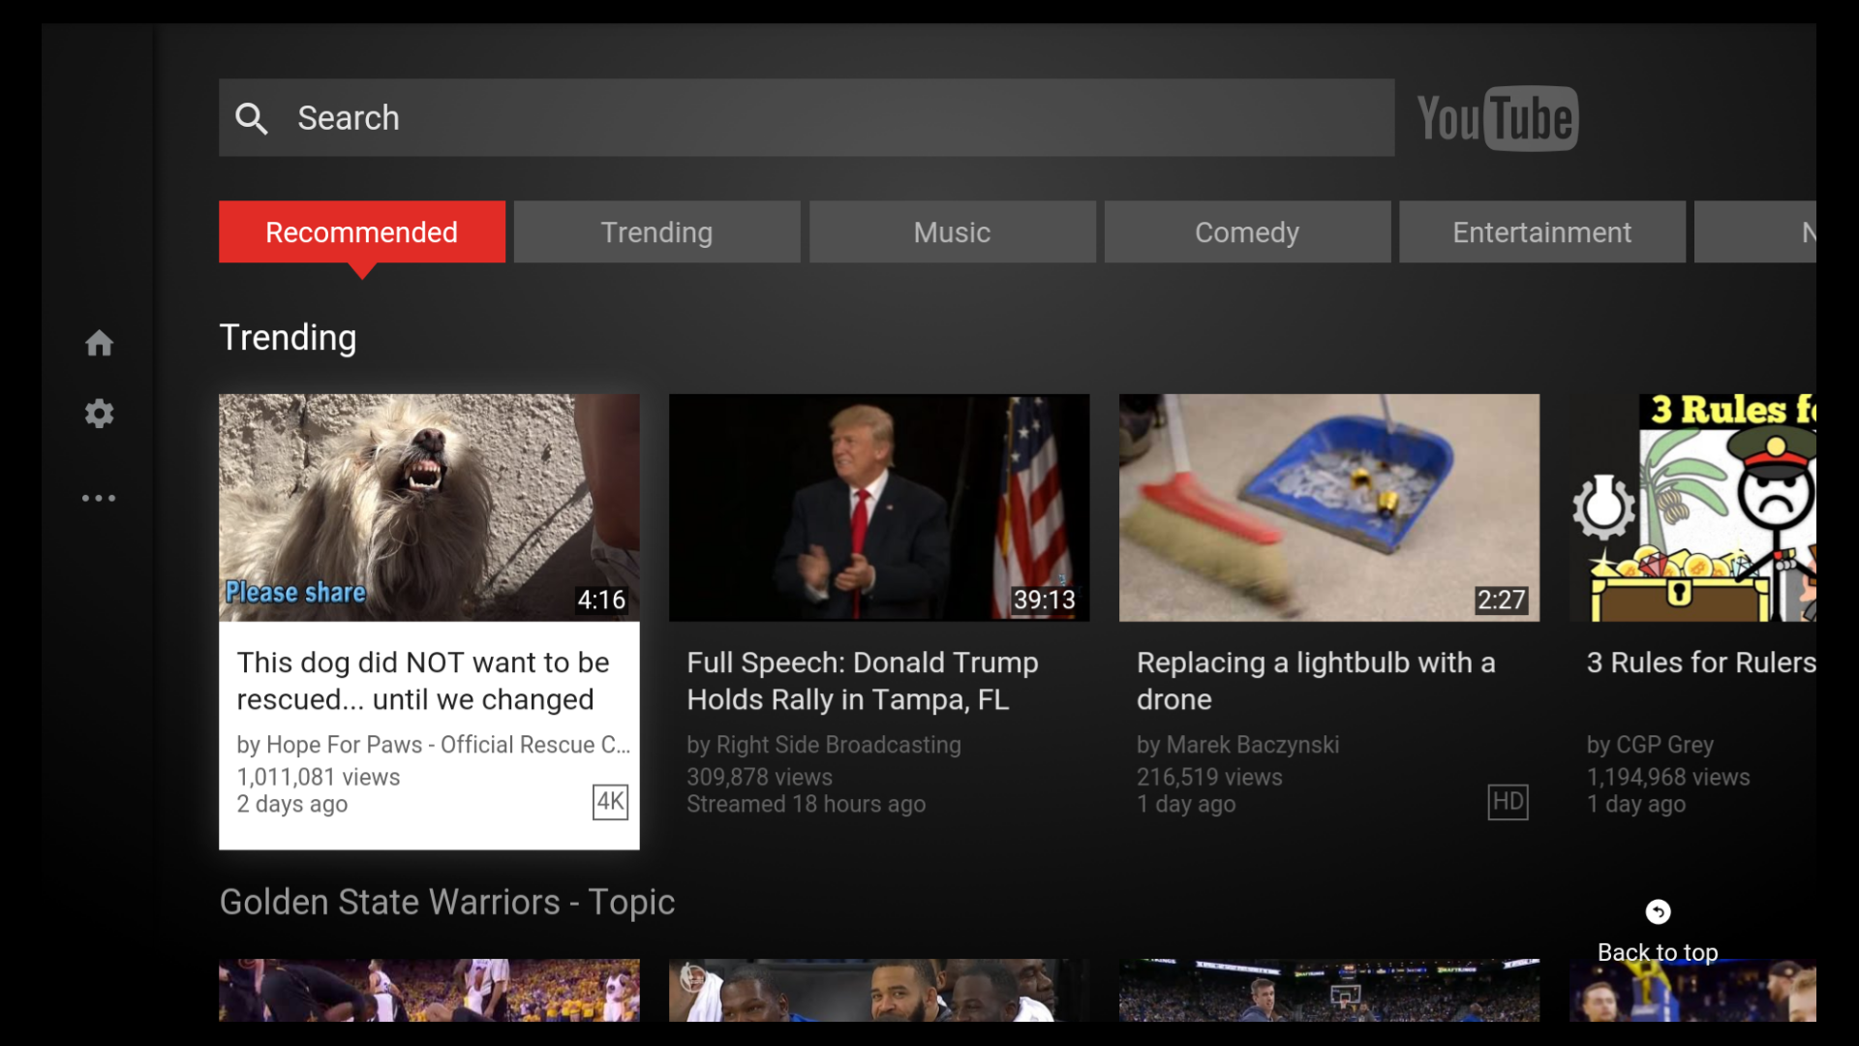
Task: Click the YouTube logo
Action: pos(1497,118)
